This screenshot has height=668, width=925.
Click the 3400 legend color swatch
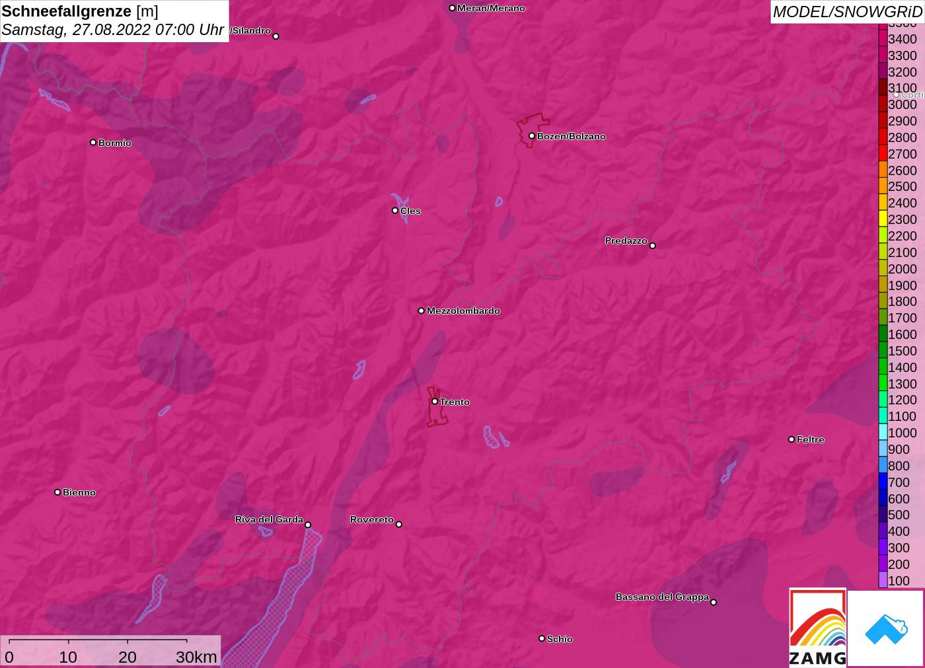[x=883, y=39]
